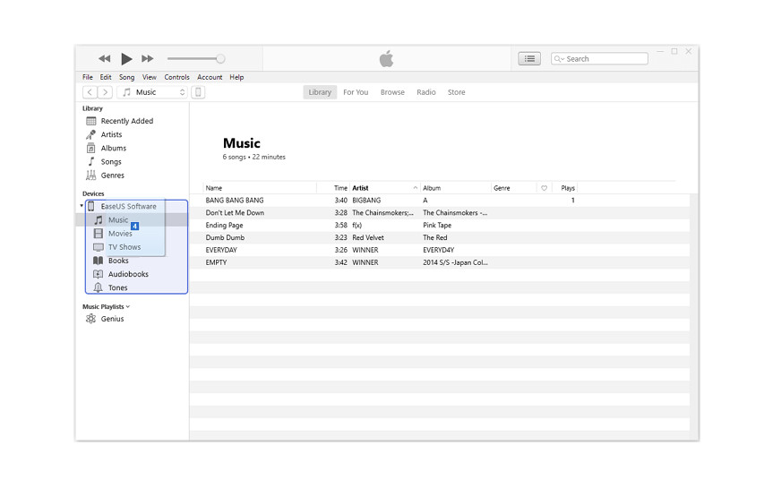Open the Help menu
Image resolution: width=764 pixels, height=488 pixels.
(x=236, y=77)
